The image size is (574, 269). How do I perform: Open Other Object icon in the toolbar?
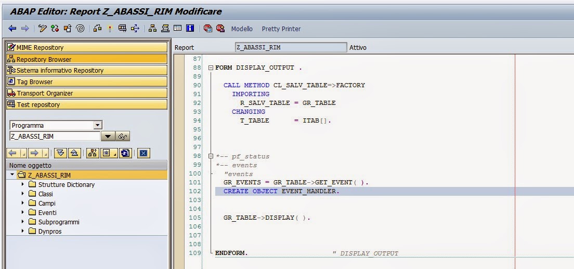(68, 29)
